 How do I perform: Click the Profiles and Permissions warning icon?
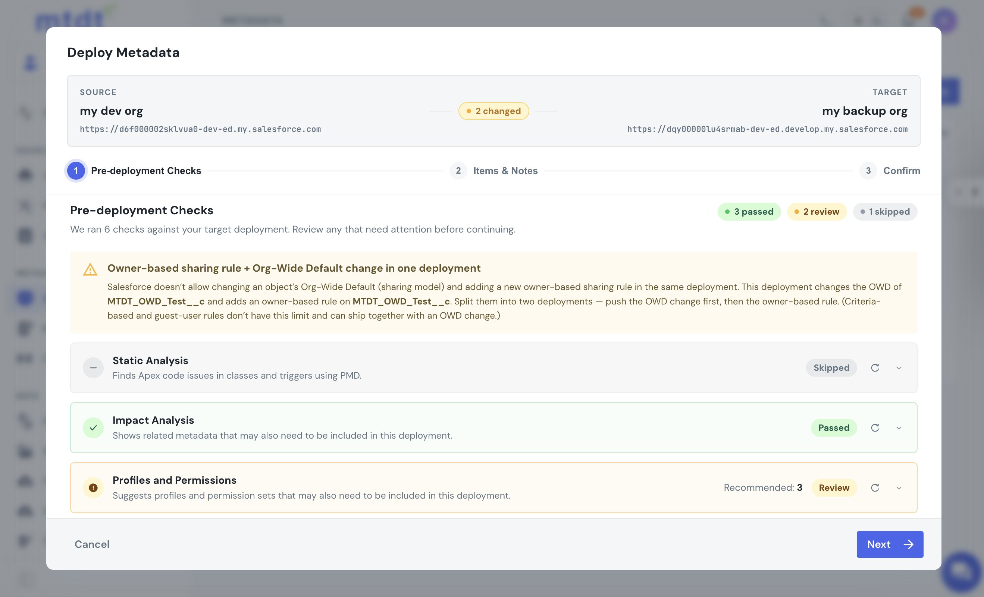pyautogui.click(x=93, y=488)
